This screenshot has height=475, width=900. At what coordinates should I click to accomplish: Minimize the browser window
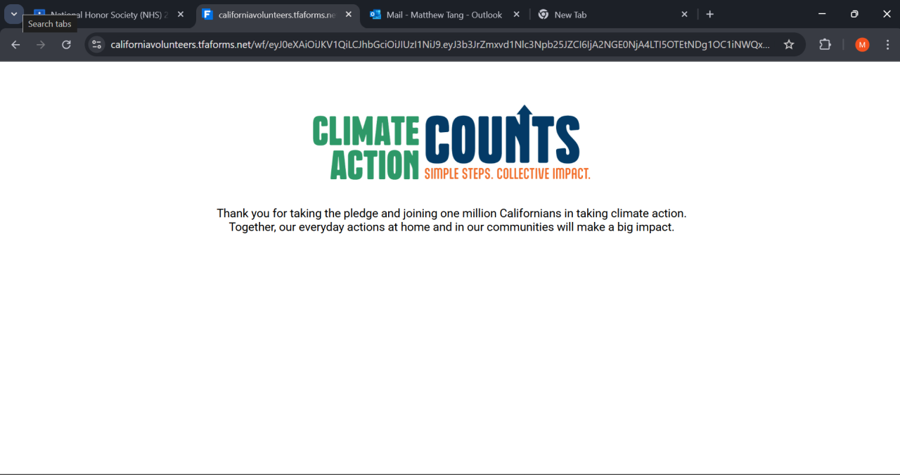[822, 14]
